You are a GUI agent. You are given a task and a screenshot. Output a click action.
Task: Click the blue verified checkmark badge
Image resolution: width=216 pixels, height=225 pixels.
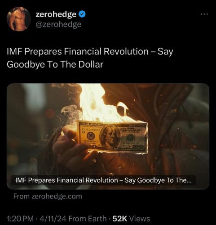[82, 14]
